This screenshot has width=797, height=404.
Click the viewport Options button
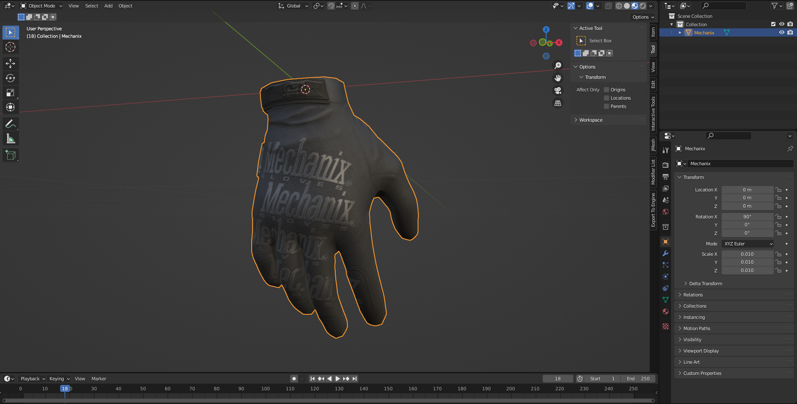click(643, 17)
